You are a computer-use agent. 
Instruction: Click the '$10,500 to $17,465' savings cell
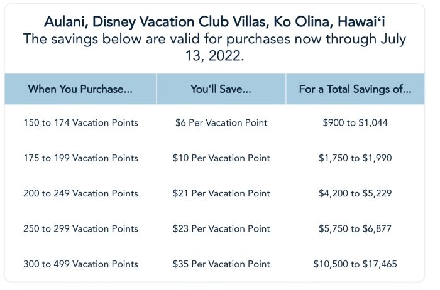(355, 264)
